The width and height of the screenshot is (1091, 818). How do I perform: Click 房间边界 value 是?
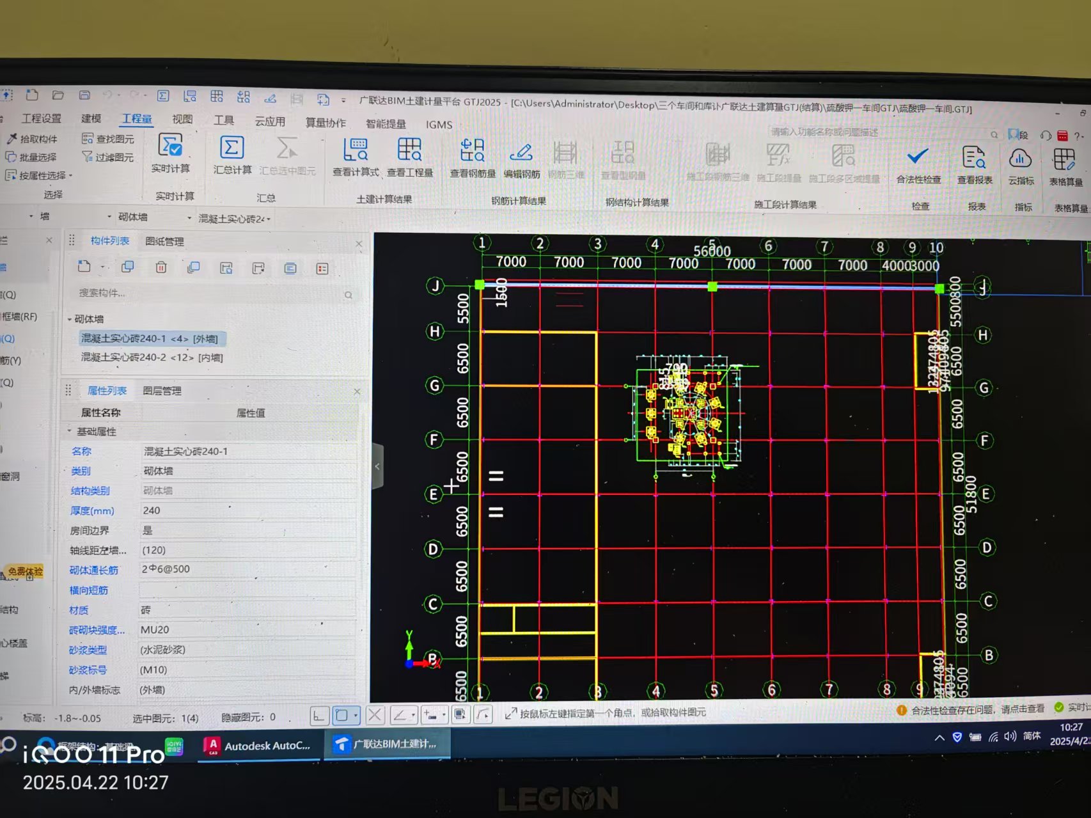pyautogui.click(x=248, y=530)
